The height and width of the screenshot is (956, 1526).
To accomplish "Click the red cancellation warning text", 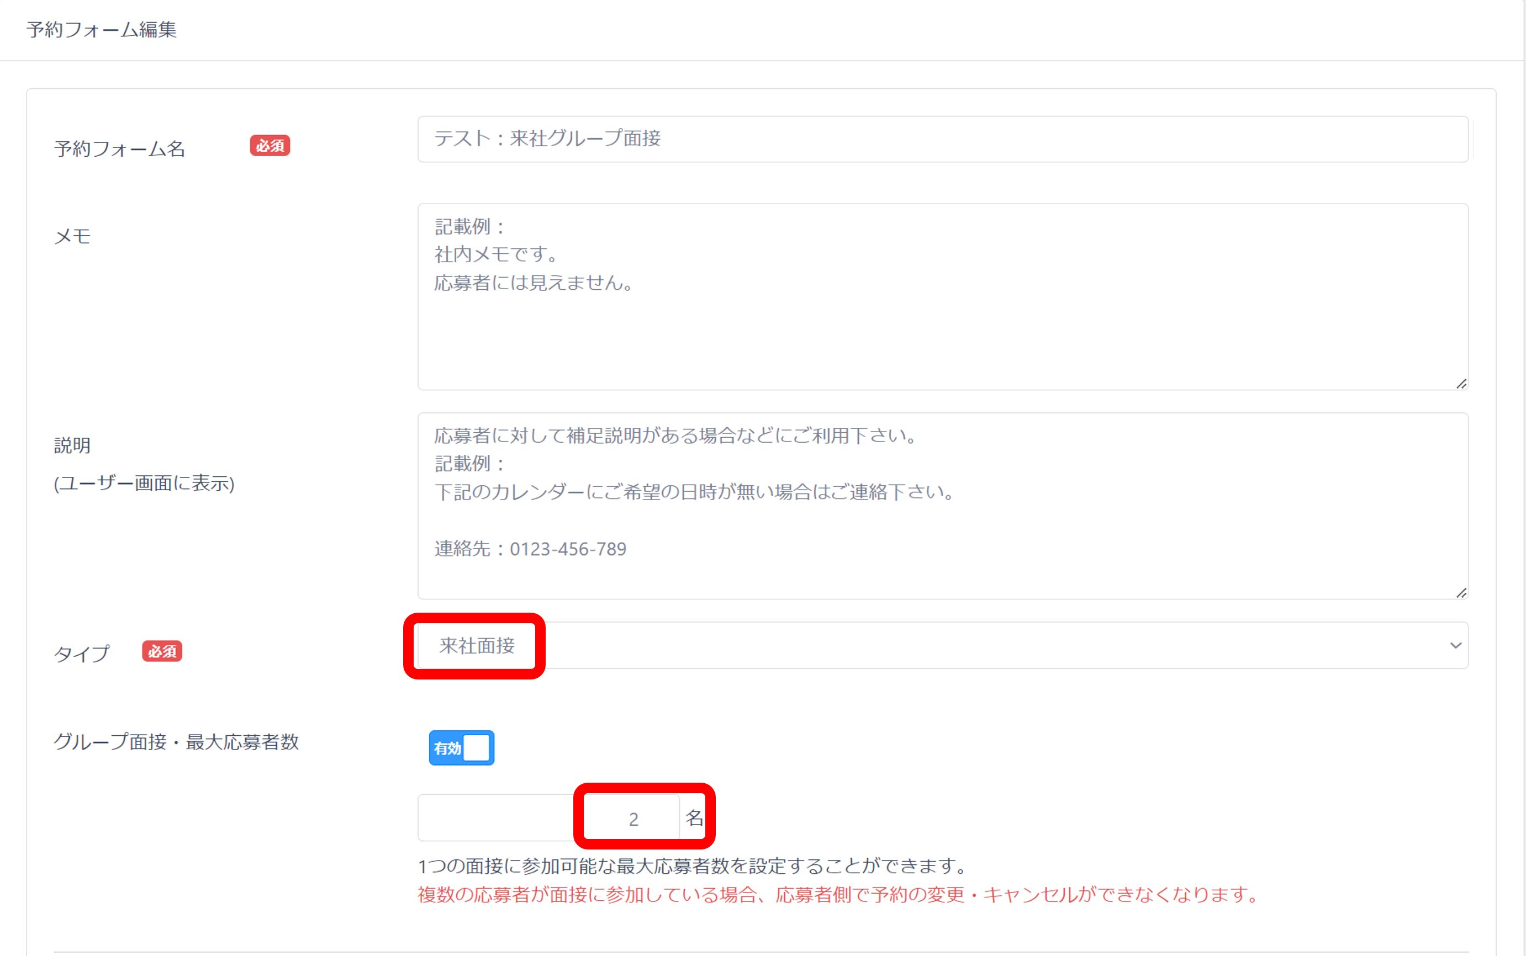I will [838, 895].
